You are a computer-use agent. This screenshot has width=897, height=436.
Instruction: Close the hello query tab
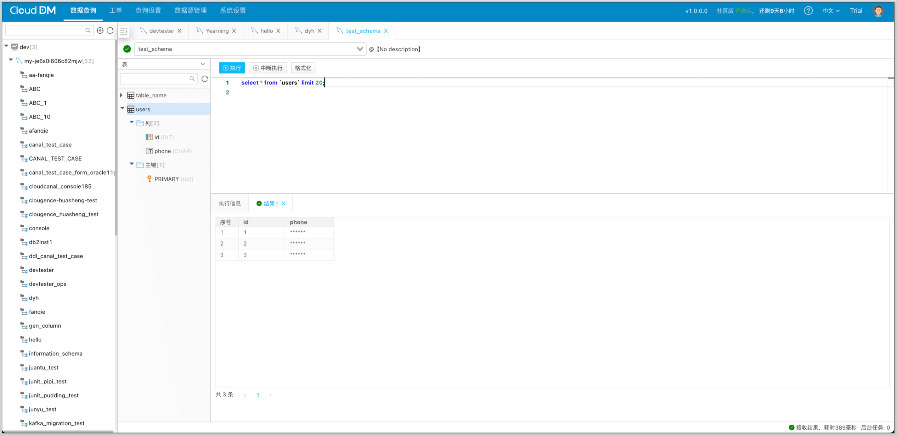pos(278,31)
